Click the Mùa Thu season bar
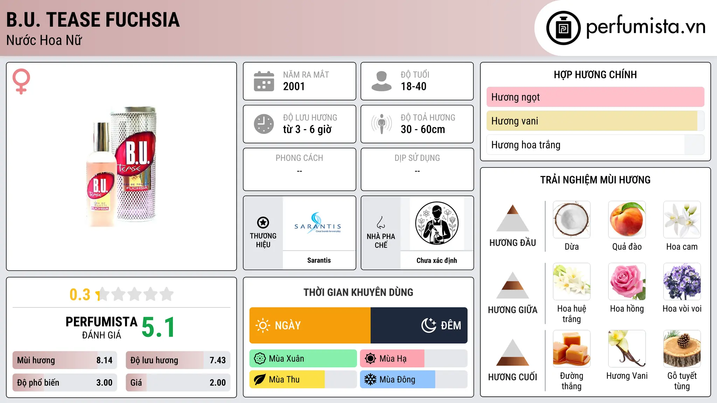This screenshot has width=717, height=403. click(x=303, y=380)
